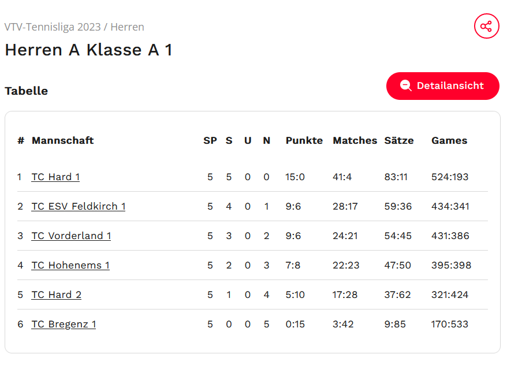
Task: Click TC Hard 1 points value 15:0
Action: 294,177
